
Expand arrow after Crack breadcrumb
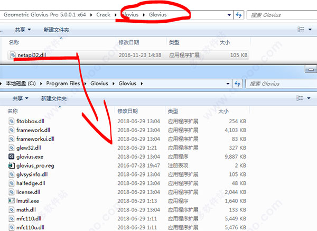pyautogui.click(x=115, y=15)
